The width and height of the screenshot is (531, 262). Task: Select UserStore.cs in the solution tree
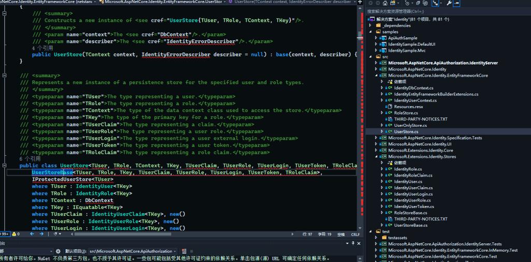pos(406,132)
